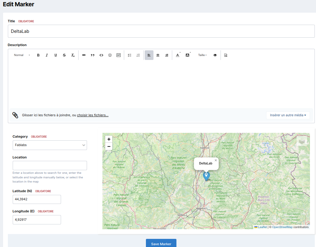Center-align the description text
This screenshot has width=316, height=247.
click(x=158, y=55)
